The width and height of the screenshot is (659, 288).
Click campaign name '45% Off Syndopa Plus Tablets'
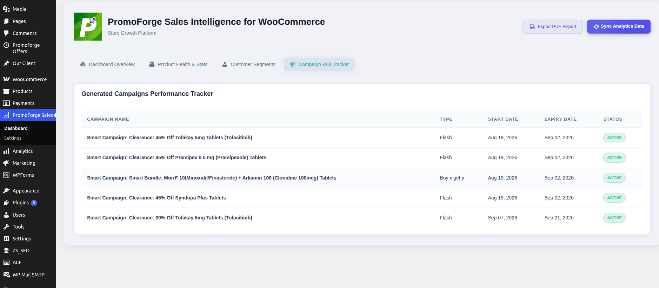(157, 198)
